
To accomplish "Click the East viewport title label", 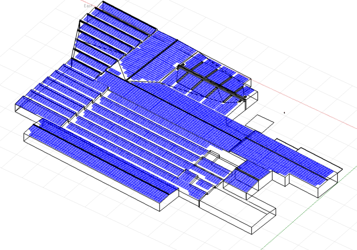I will [87, 6].
